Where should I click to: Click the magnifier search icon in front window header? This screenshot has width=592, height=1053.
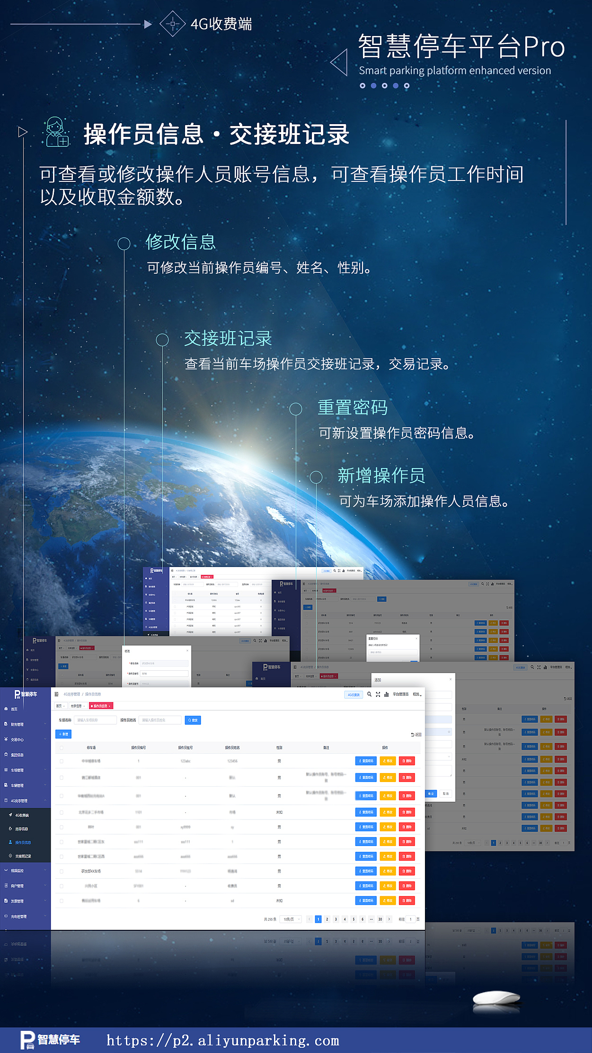click(x=369, y=694)
